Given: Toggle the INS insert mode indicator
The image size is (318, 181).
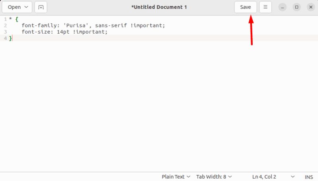Looking at the screenshot, I should click(x=309, y=177).
